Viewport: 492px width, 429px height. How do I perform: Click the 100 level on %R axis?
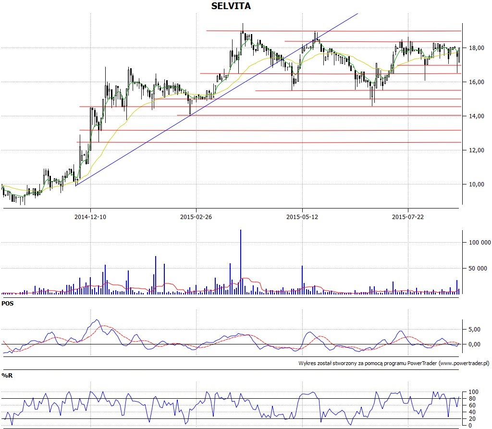point(473,392)
